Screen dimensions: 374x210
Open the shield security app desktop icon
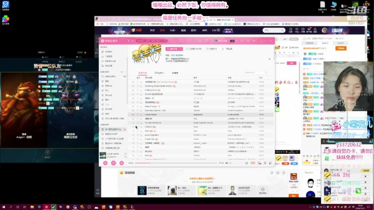tap(6, 5)
